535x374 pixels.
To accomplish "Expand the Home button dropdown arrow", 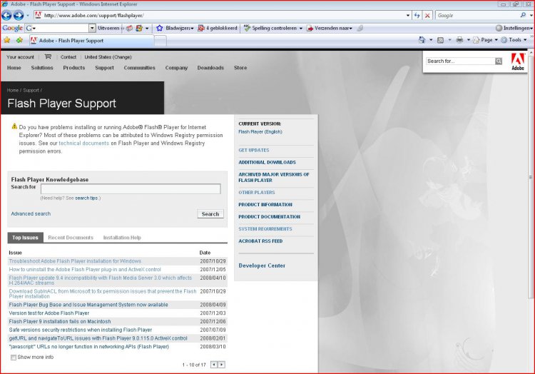I will pyautogui.click(x=431, y=40).
